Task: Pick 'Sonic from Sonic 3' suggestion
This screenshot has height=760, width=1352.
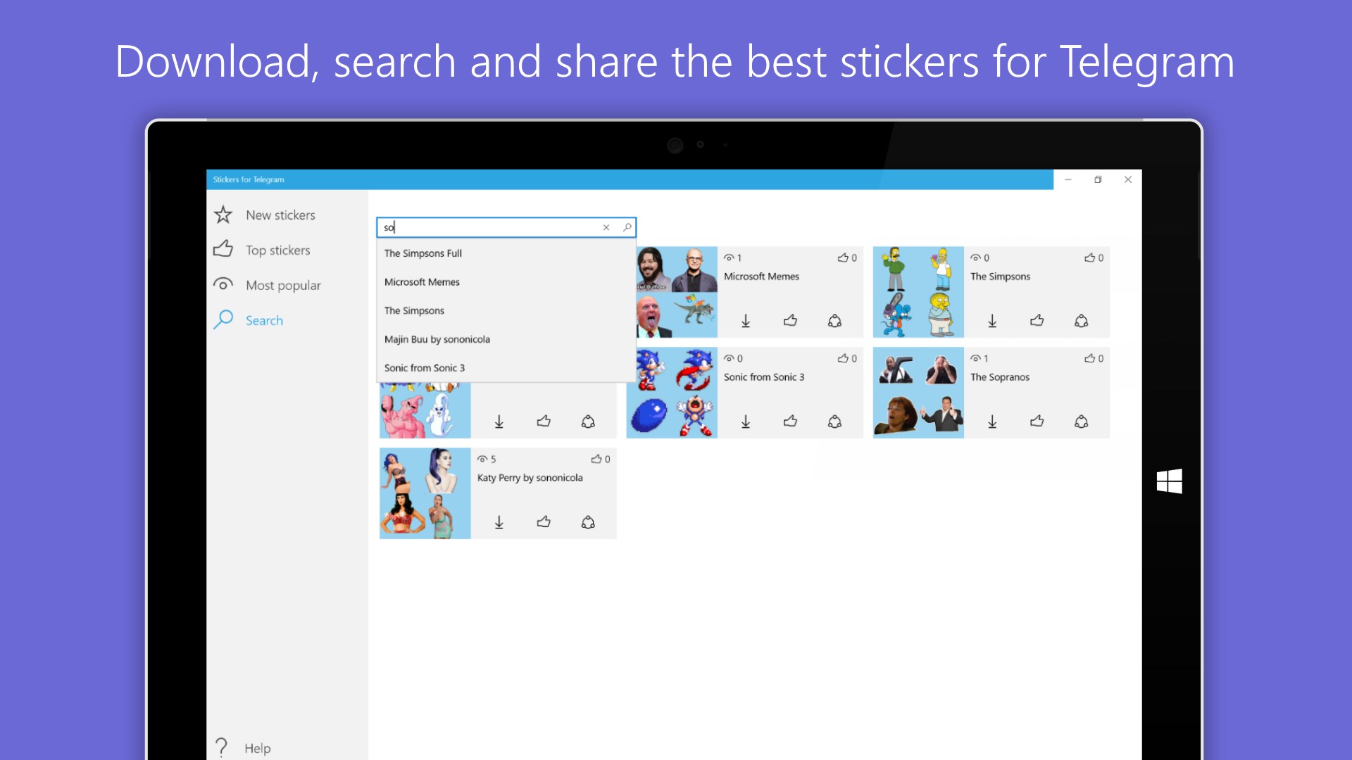Action: (425, 368)
